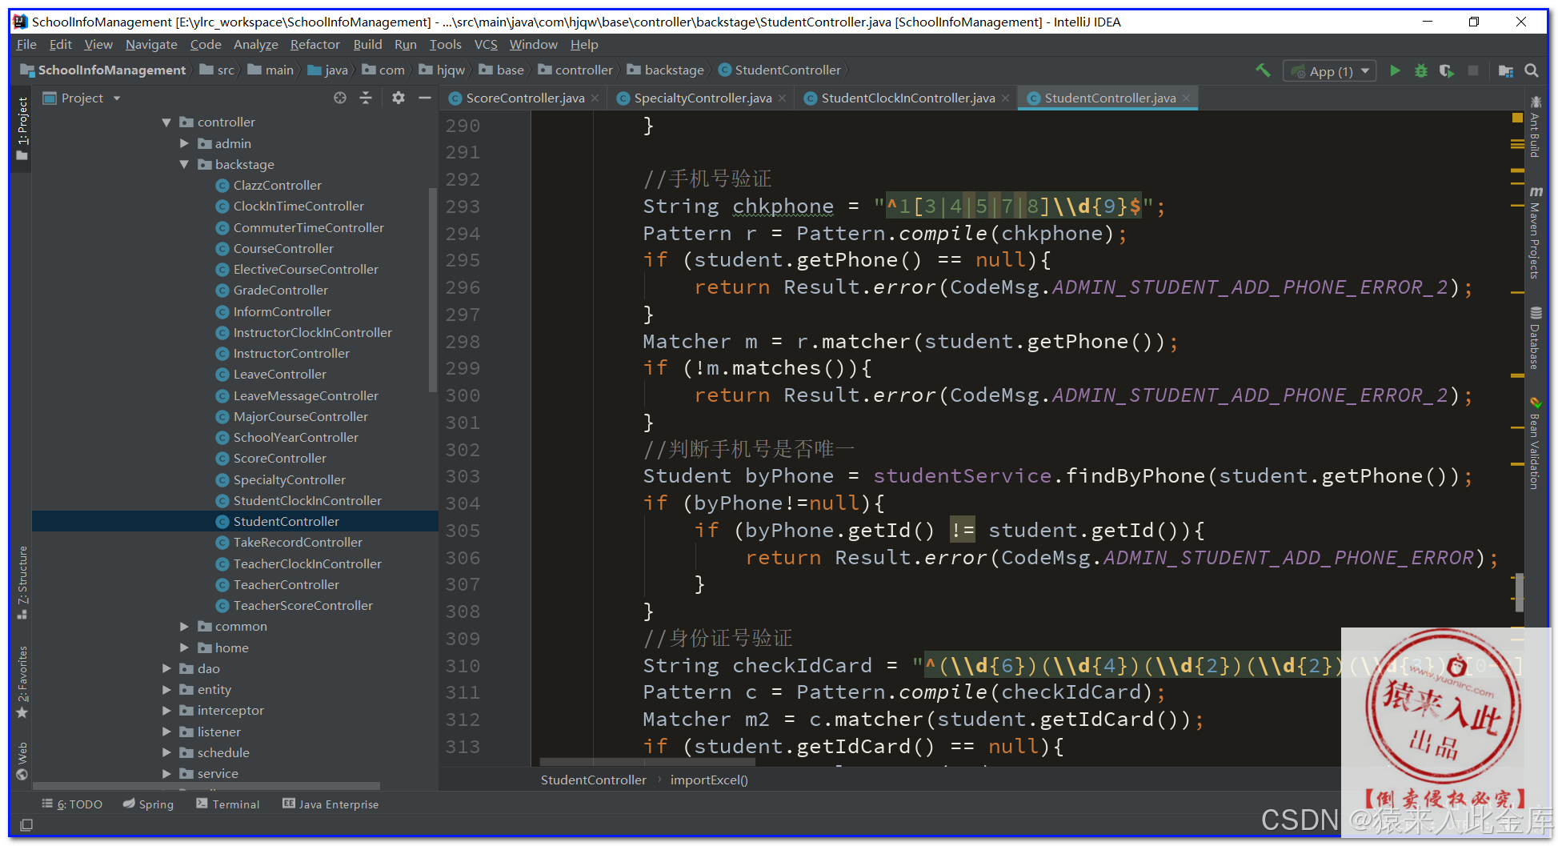
Task: Open the Analyze menu
Action: point(256,45)
